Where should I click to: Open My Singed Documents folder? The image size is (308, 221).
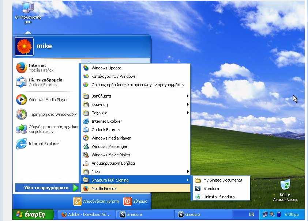(x=221, y=180)
